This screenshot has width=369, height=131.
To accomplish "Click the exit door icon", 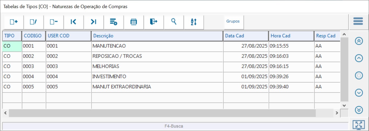I will click(154, 22).
